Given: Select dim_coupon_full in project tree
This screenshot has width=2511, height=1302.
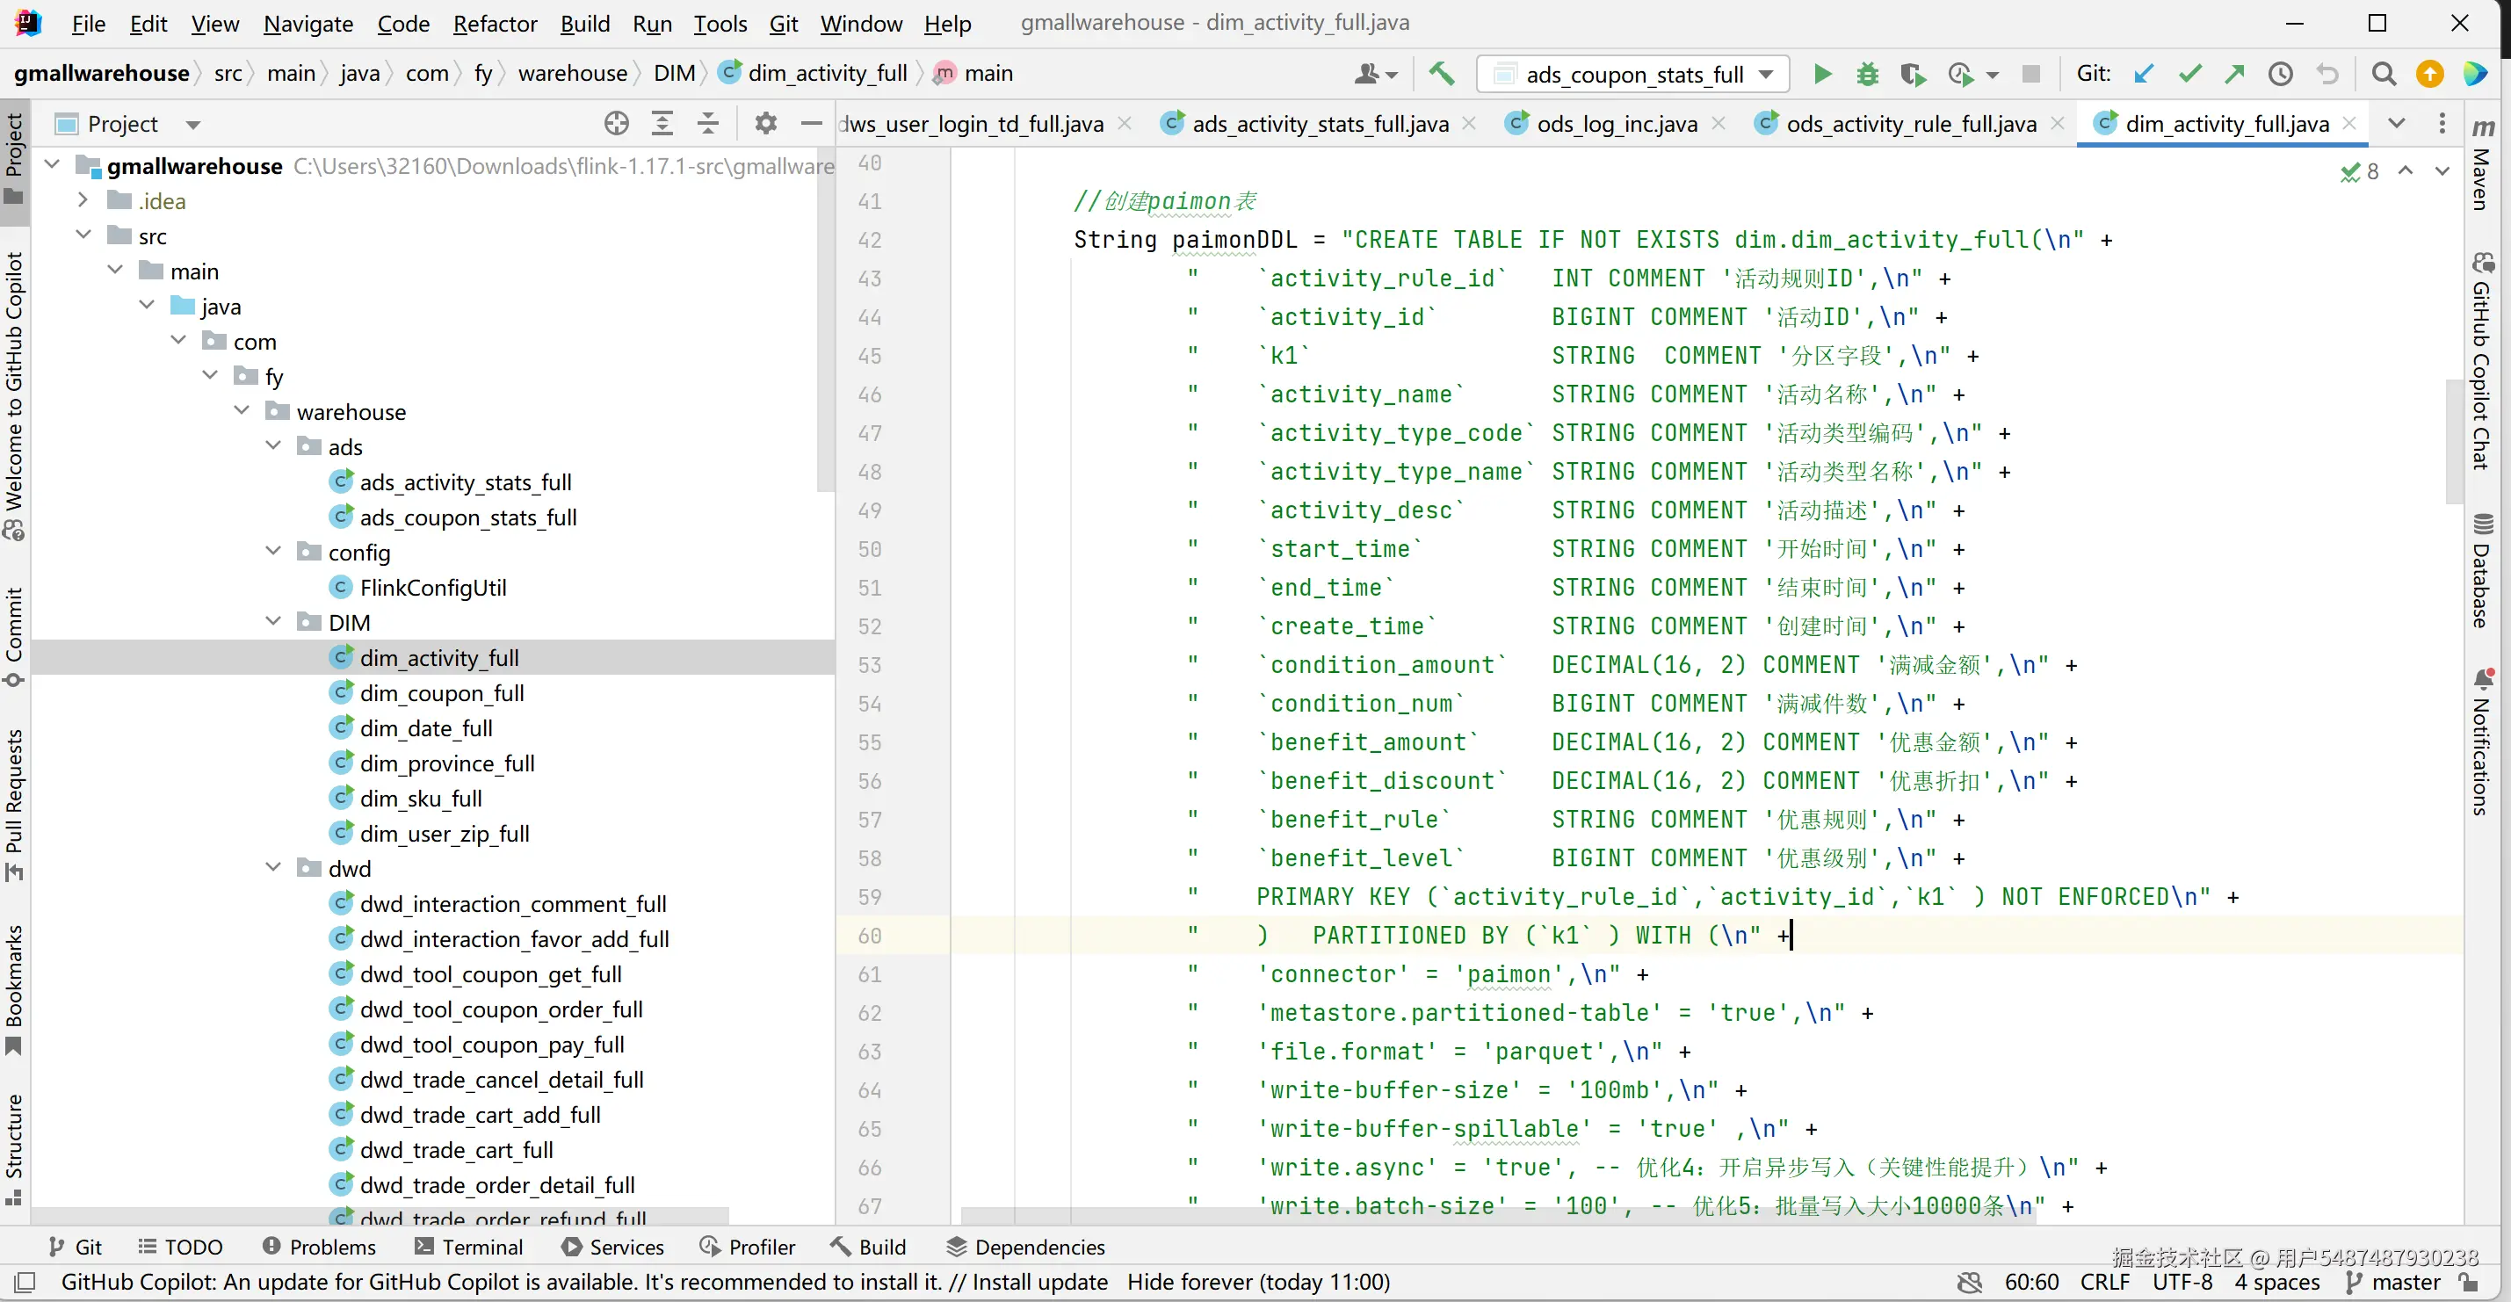Looking at the screenshot, I should pyautogui.click(x=442, y=693).
